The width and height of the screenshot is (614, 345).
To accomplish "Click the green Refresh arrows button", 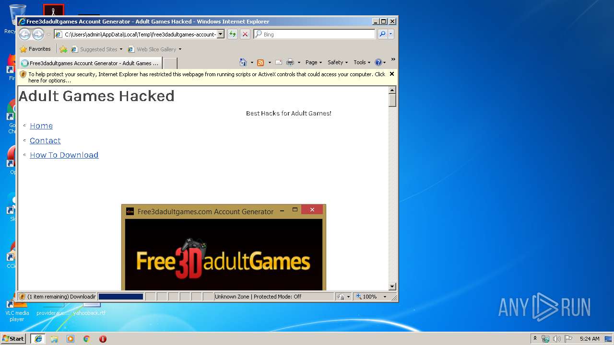I will pyautogui.click(x=233, y=34).
